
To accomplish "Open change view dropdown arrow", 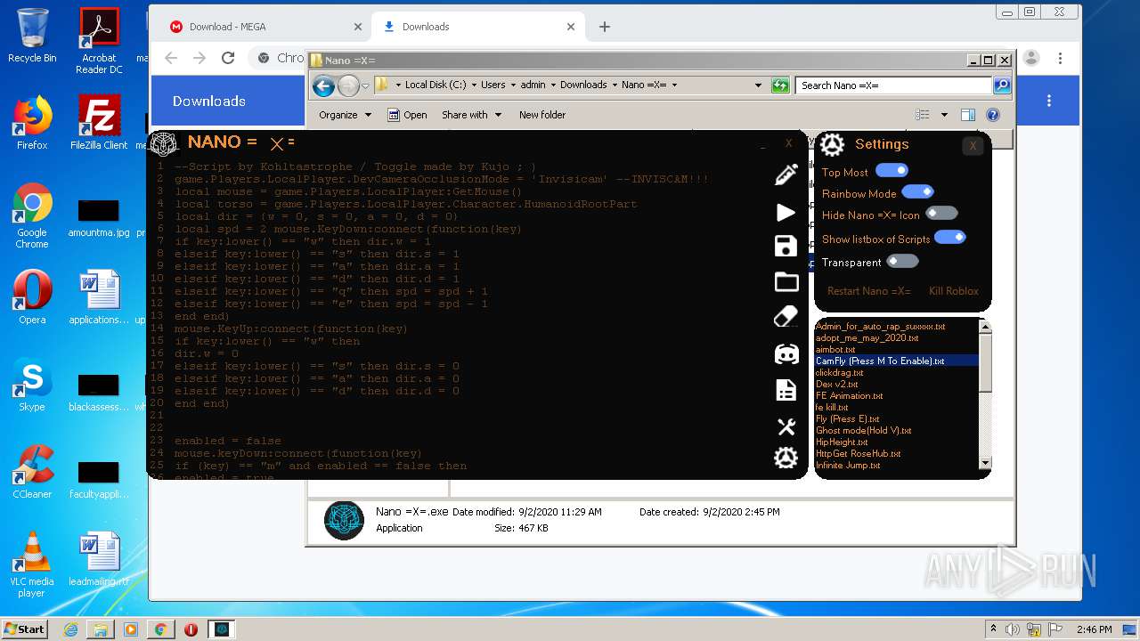I will pos(944,115).
